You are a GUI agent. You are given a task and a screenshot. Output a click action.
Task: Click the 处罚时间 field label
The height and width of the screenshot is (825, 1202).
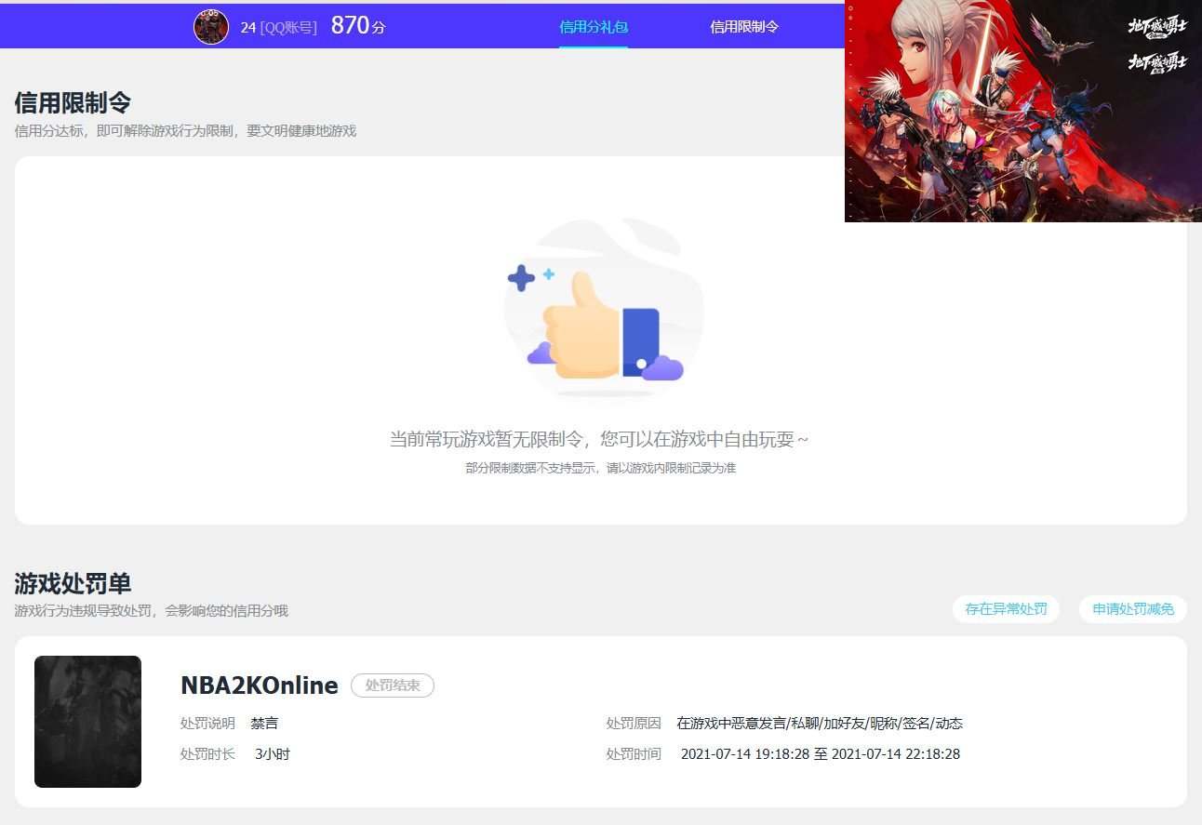tap(634, 753)
